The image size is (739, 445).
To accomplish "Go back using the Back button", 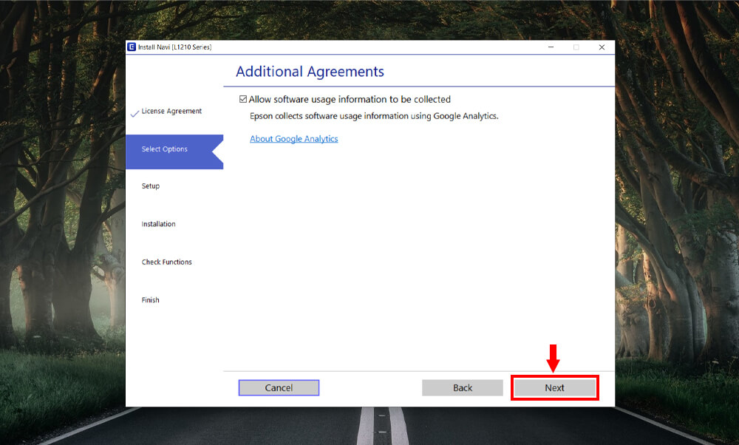I will point(463,388).
